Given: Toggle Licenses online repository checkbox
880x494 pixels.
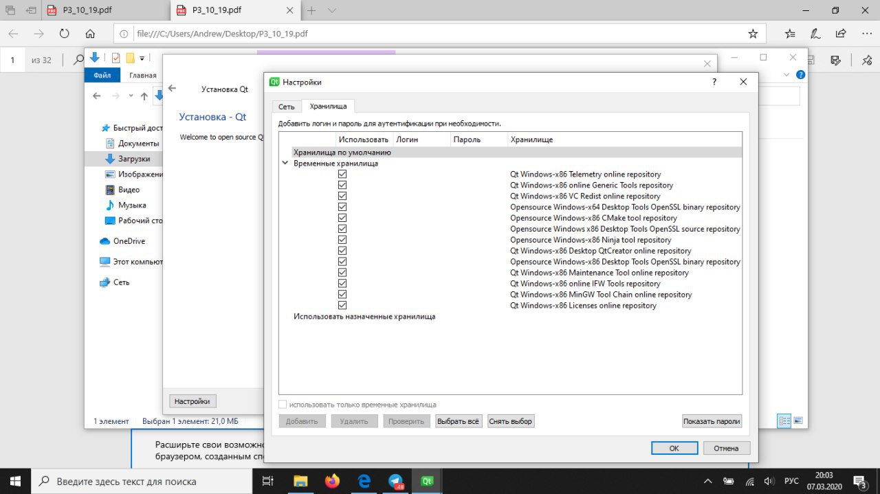Looking at the screenshot, I should pos(342,306).
